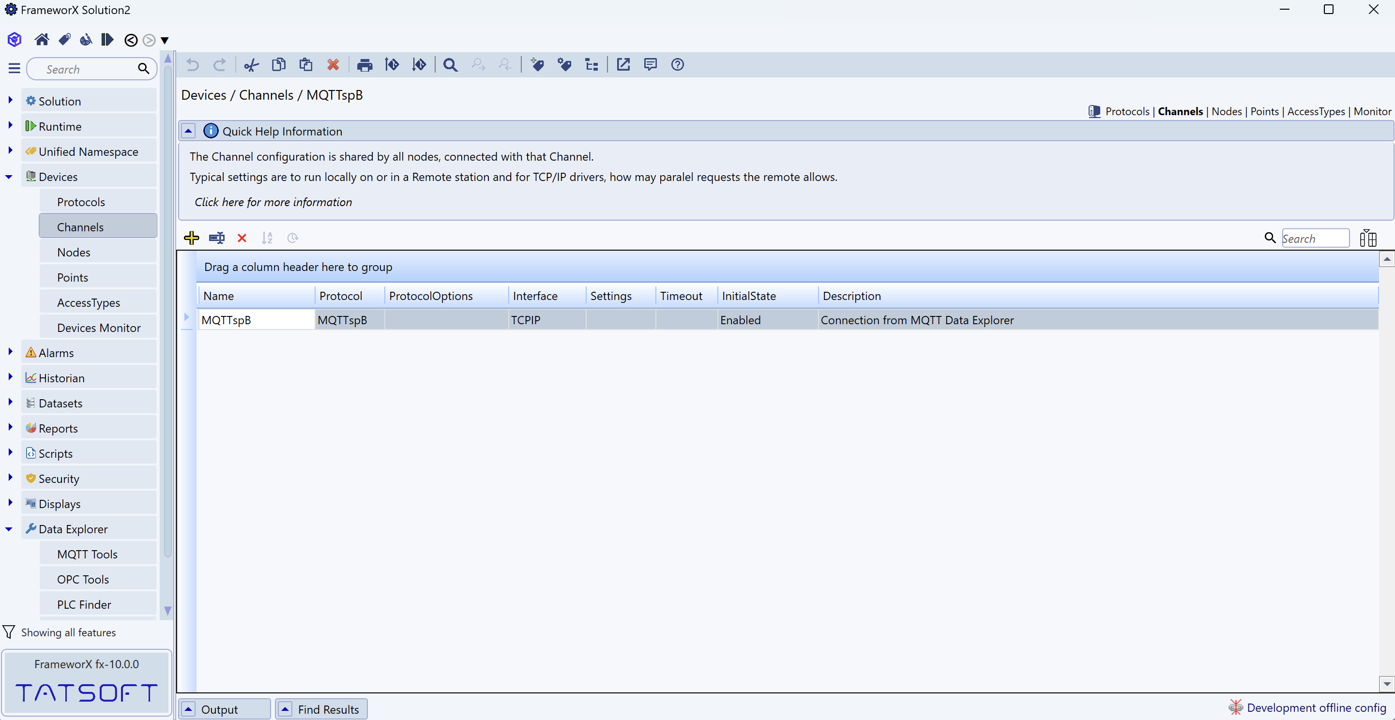1395x720 pixels.
Task: Click the tag properties icon in toolbar
Action: (x=564, y=65)
